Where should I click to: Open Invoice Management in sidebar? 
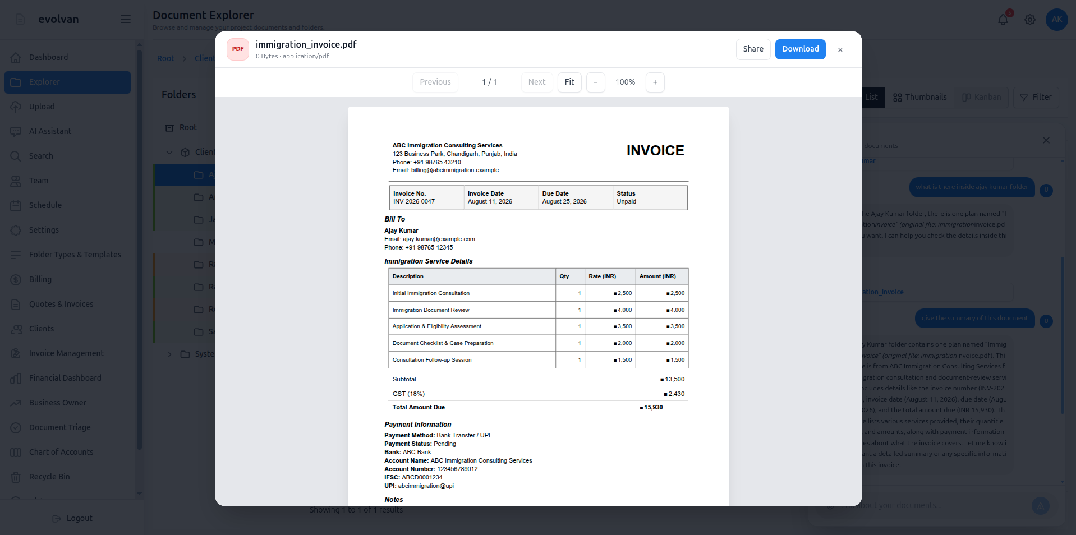pos(67,353)
